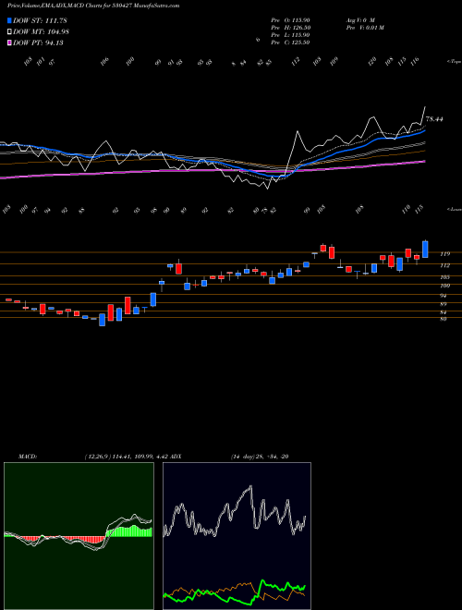Click the 'Pre C: 125.50' value
The width and height of the screenshot is (462, 610).
click(x=290, y=43)
